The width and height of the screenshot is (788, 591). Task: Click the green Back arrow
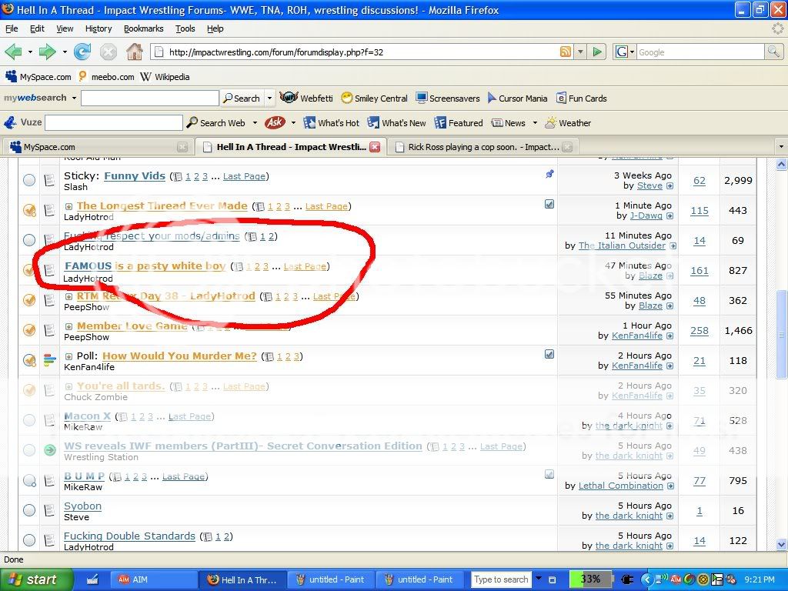pos(13,52)
